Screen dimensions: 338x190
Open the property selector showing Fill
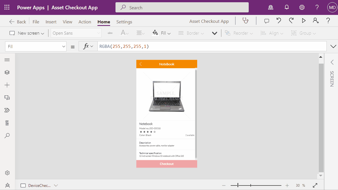[35, 46]
